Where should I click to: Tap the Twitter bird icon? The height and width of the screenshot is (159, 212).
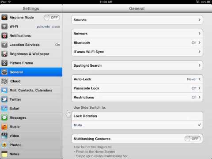[4, 99]
